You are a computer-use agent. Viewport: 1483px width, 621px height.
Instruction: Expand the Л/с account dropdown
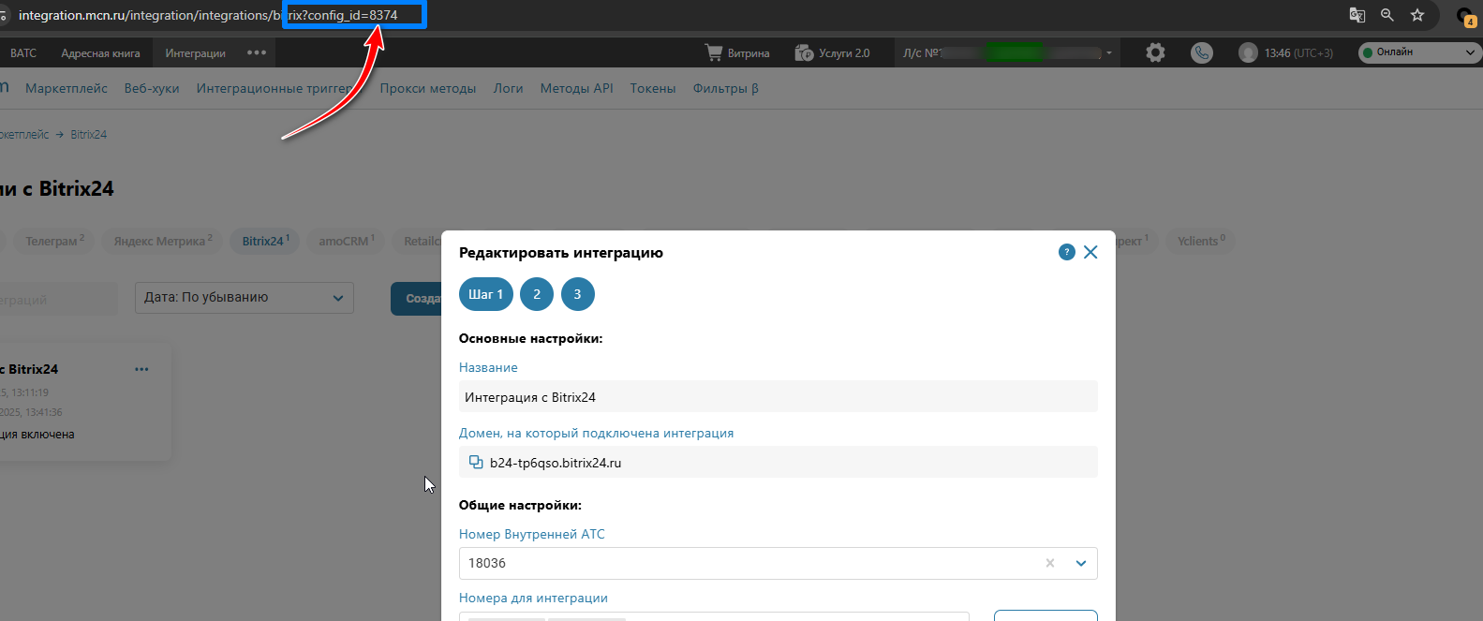pos(1109,53)
